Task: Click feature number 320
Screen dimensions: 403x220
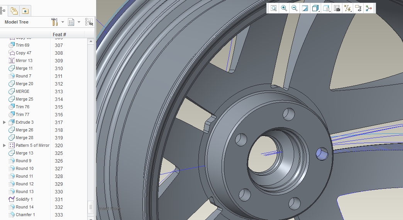Action: coord(59,145)
